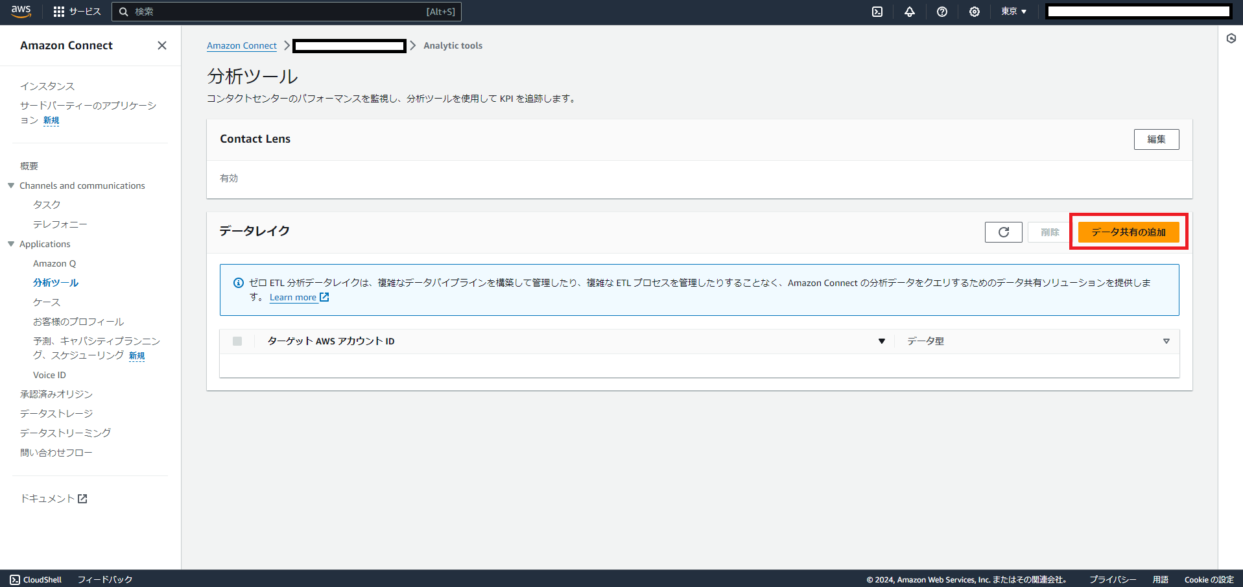Viewport: 1243px width, 587px height.
Task: Open the Learn more link
Action: click(x=293, y=297)
